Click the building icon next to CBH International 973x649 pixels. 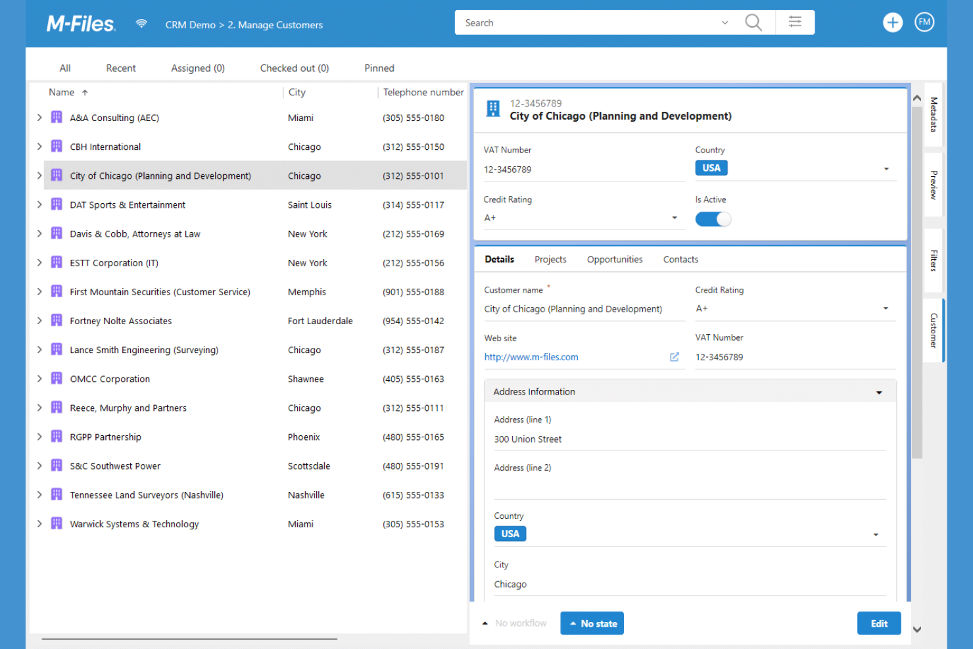point(57,146)
